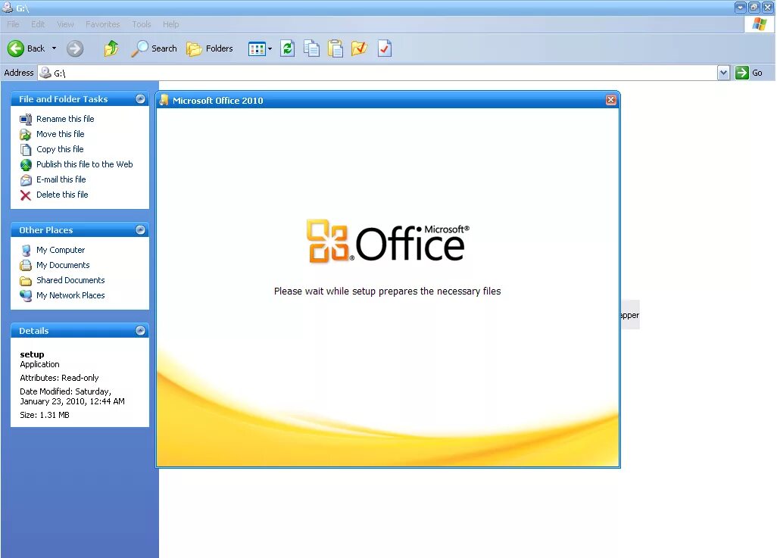Viewport: 777px width, 558px height.
Task: Click the grey Forward arrow button
Action: point(75,48)
